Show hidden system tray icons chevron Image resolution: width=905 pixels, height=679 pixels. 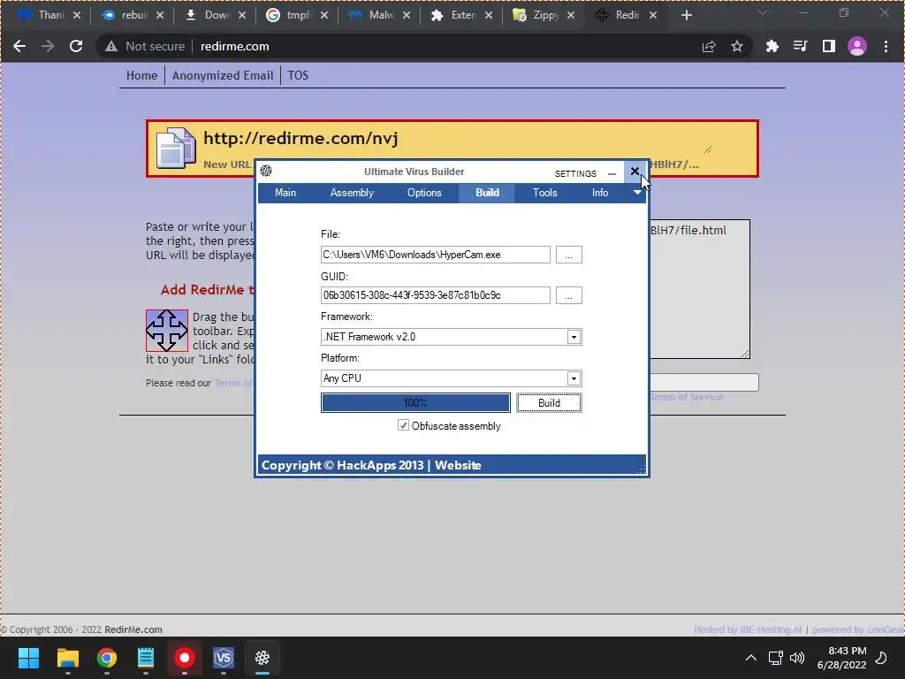click(x=751, y=658)
